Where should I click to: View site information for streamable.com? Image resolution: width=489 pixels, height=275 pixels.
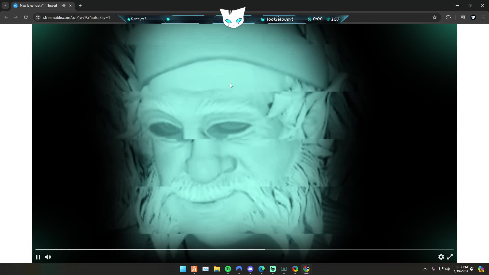[38, 17]
